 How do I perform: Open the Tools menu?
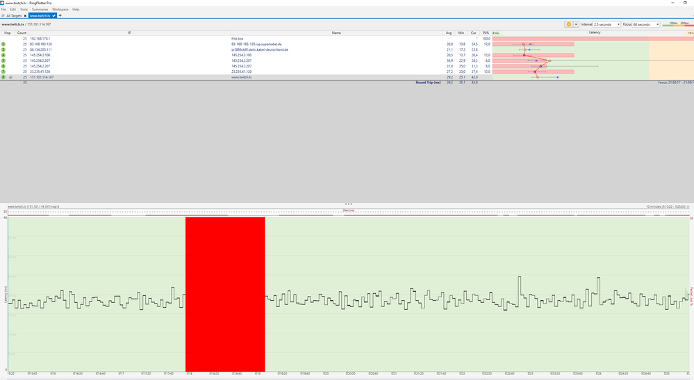pos(24,9)
